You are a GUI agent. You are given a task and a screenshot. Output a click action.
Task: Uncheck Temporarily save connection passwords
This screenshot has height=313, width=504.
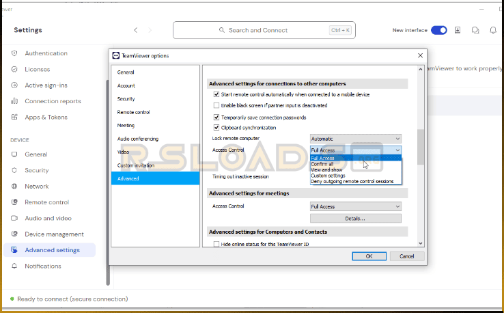(216, 118)
